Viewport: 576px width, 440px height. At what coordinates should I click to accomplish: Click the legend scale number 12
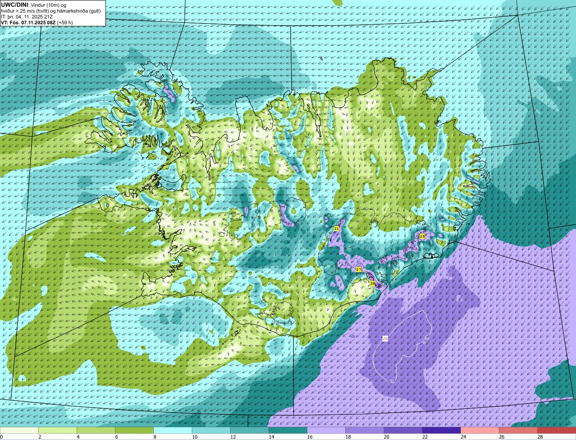coord(233,437)
